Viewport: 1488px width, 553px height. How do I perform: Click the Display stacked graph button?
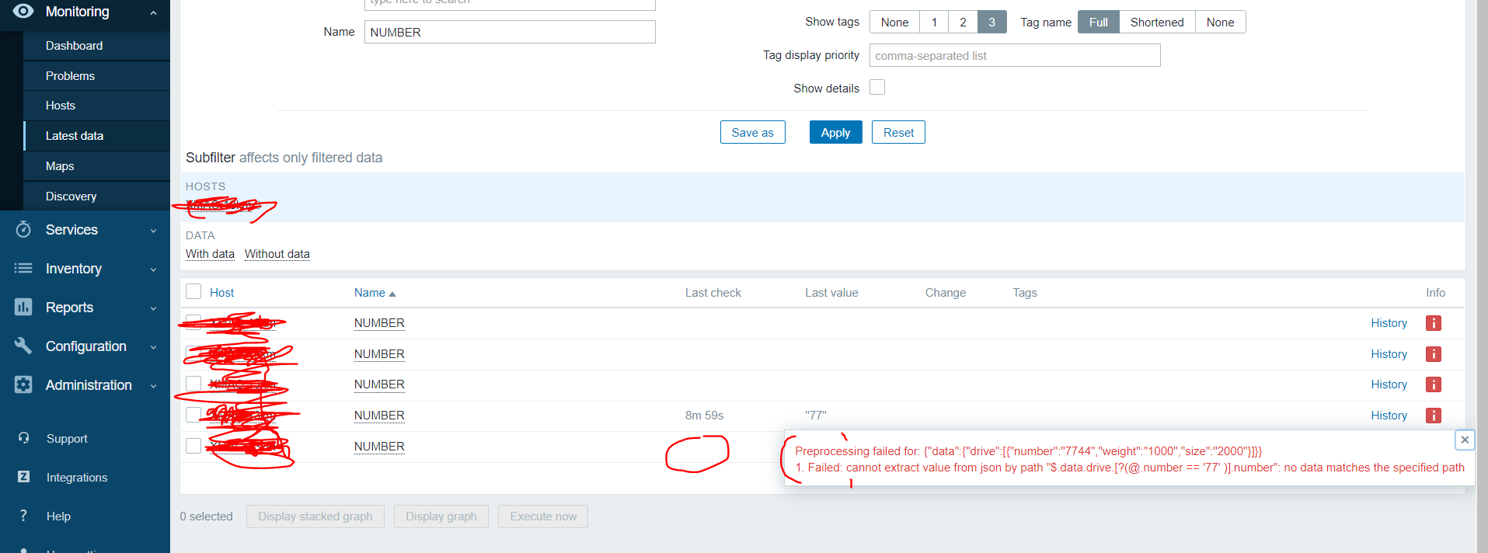pos(315,516)
